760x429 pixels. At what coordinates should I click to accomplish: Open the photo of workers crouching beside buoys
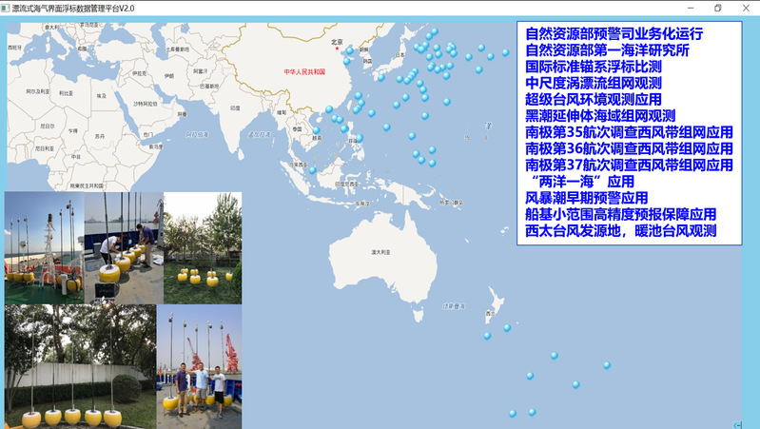[124, 247]
